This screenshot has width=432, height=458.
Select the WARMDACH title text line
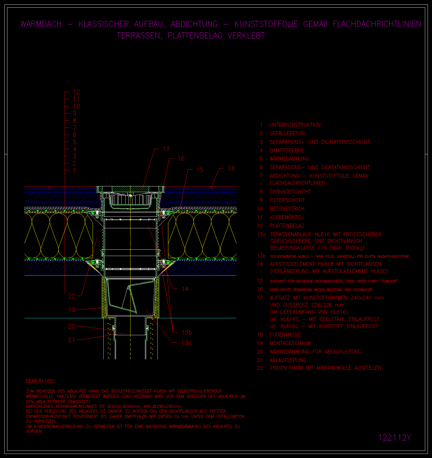pyautogui.click(x=221, y=24)
